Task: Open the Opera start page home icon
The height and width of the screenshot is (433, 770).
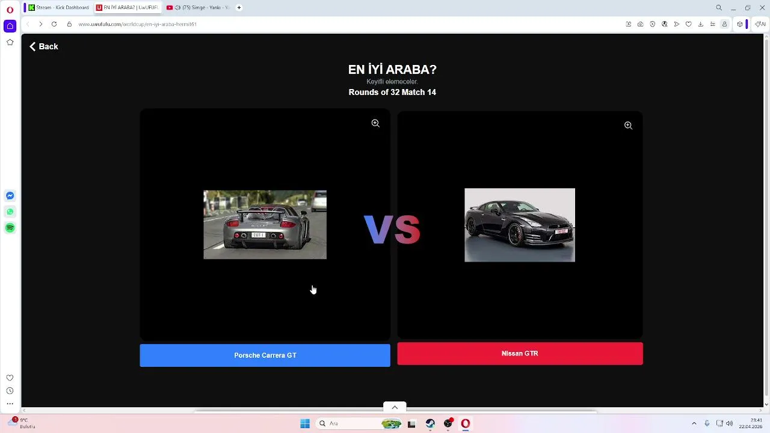Action: pyautogui.click(x=10, y=26)
